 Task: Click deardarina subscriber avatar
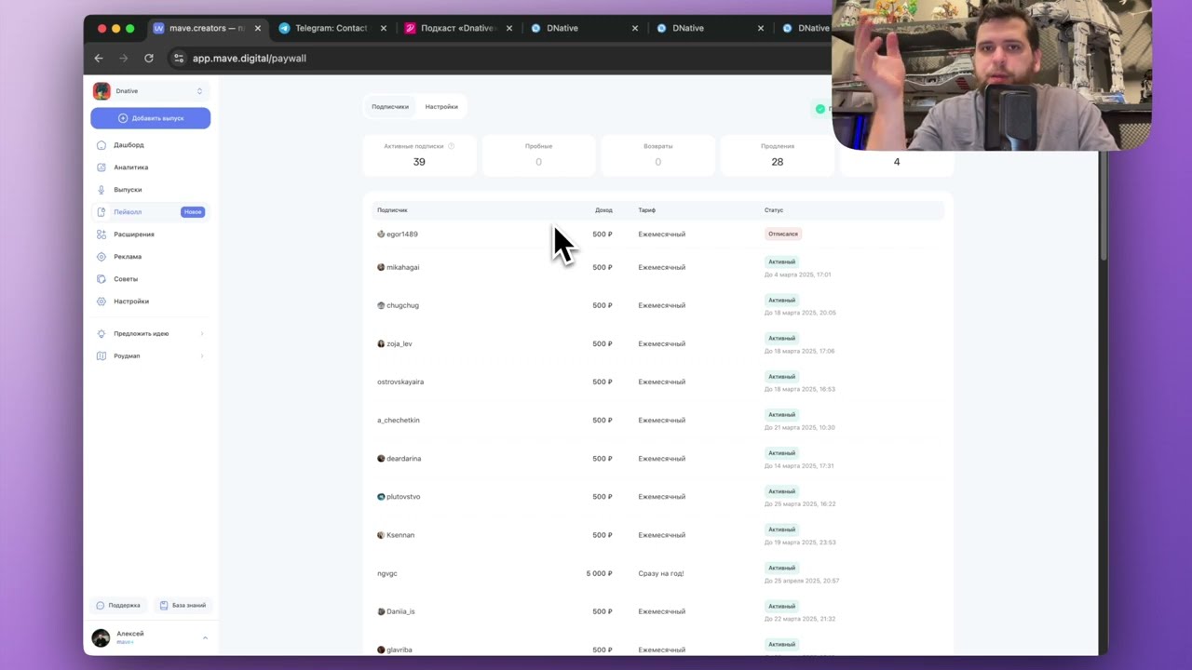(x=381, y=458)
